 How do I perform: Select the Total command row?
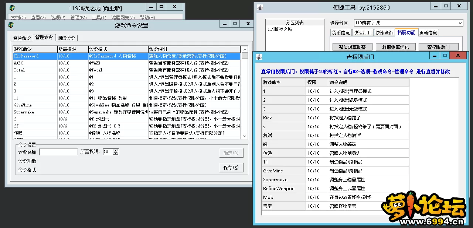[x=127, y=70]
